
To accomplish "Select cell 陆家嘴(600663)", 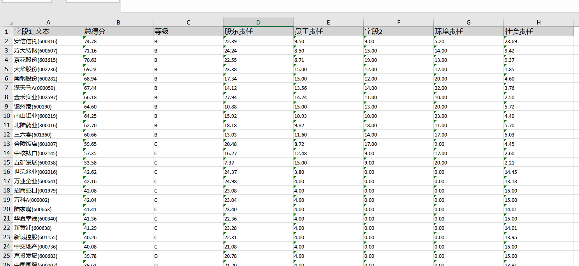I will click(x=48, y=209).
